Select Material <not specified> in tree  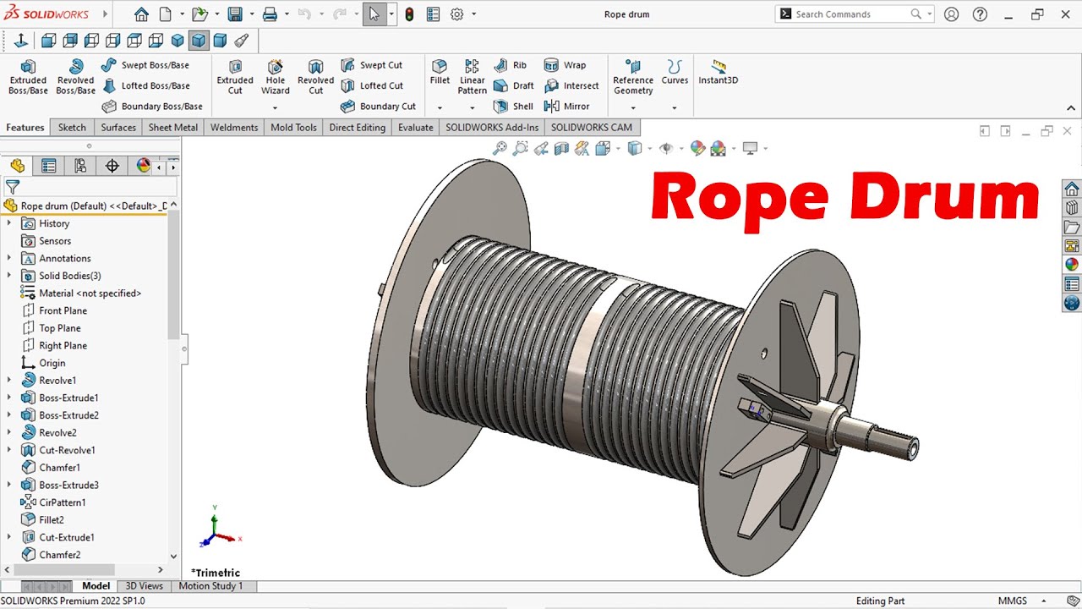tap(81, 294)
